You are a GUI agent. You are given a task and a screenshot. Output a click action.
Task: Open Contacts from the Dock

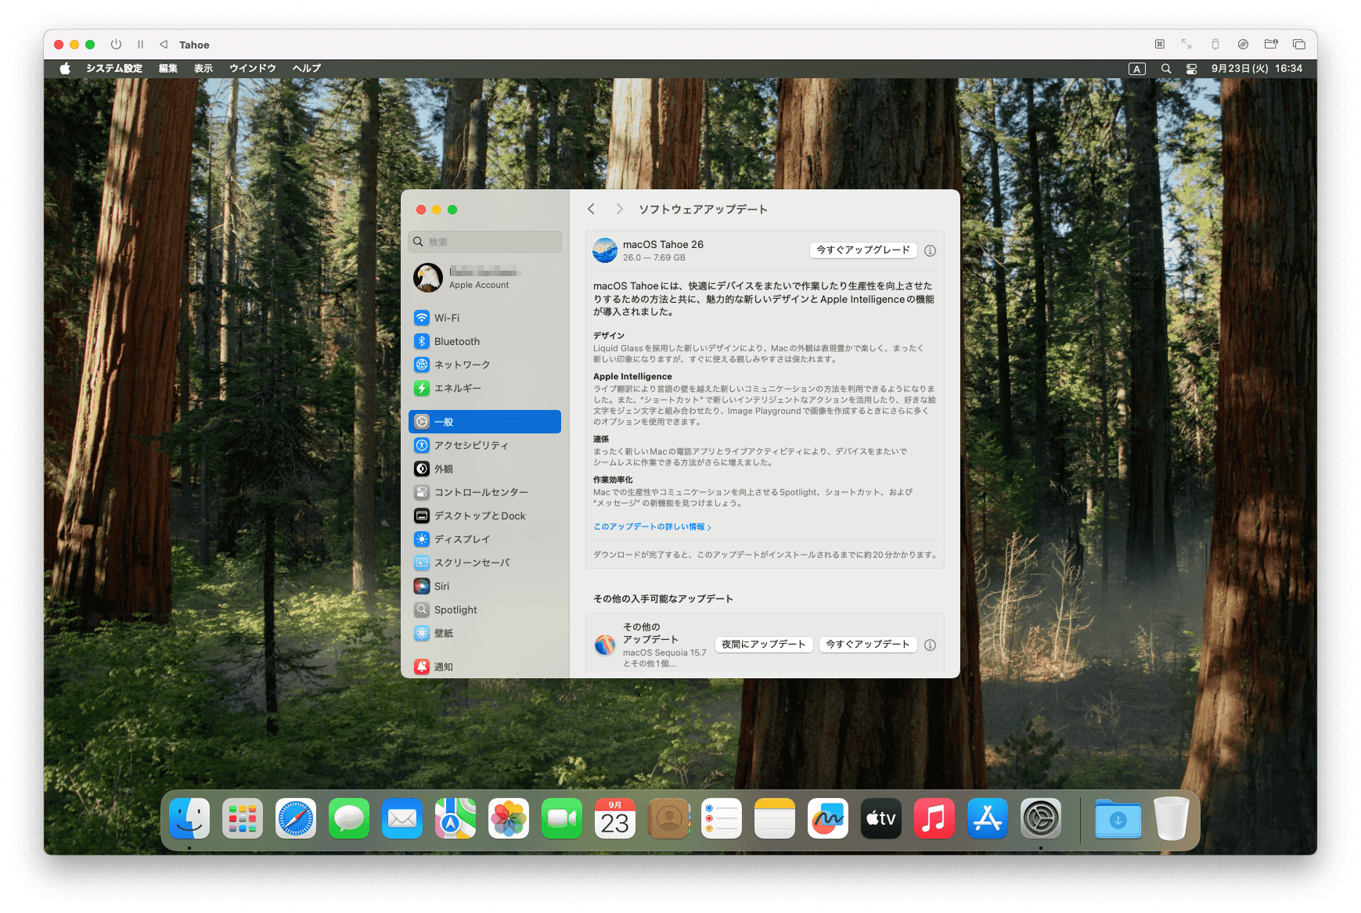pyautogui.click(x=668, y=818)
